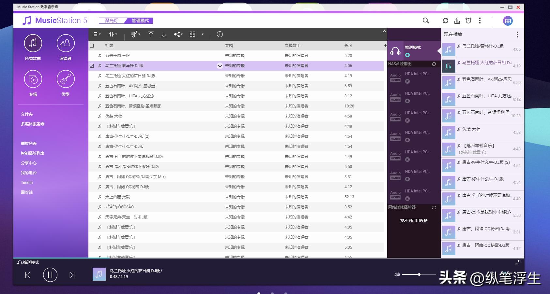Skip to the next track
The image size is (550, 294).
pyautogui.click(x=72, y=275)
